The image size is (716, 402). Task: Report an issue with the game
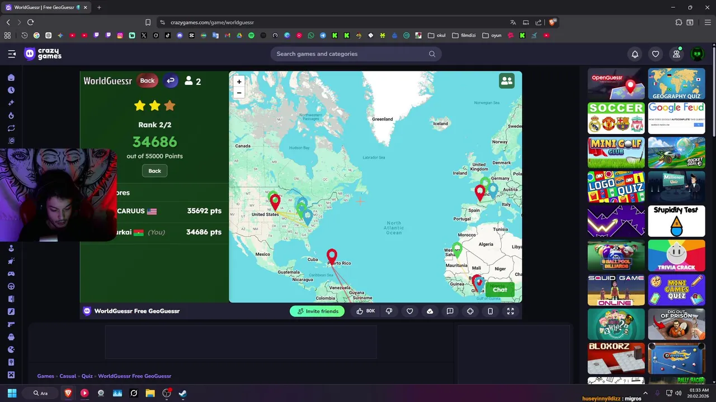450,311
